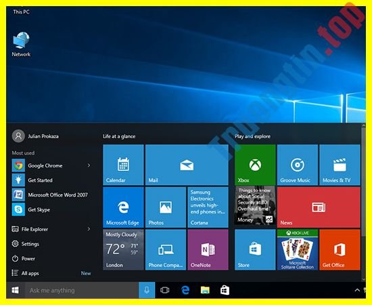Open the Mail tile
Image resolution: width=372 pixels, height=305 pixels.
pos(187,165)
